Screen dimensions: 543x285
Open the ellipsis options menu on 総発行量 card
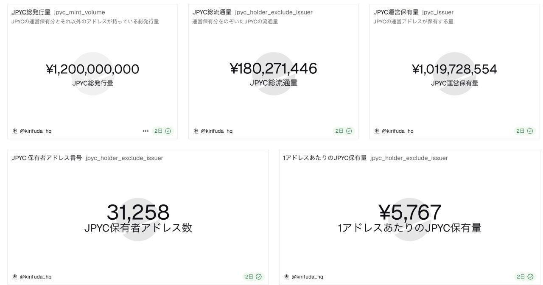(x=146, y=131)
